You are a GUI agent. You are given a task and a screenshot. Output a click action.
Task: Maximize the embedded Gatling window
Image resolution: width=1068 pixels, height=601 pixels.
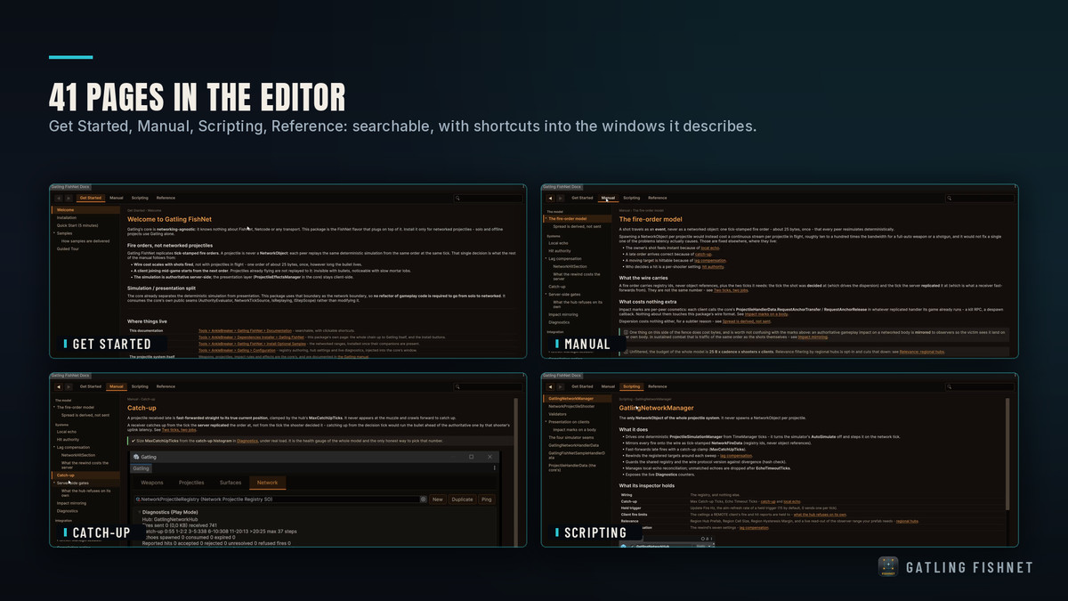coord(471,457)
